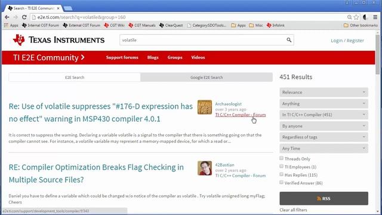Open In TI C/C++ Compiler (451) dropdown
The height and width of the screenshot is (215, 382).
tap(324, 115)
